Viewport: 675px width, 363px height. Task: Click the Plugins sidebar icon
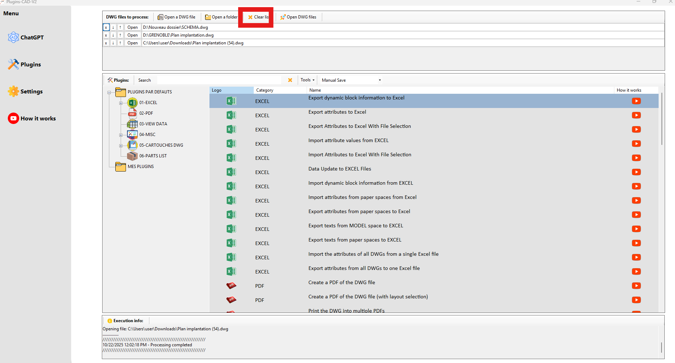(x=13, y=64)
